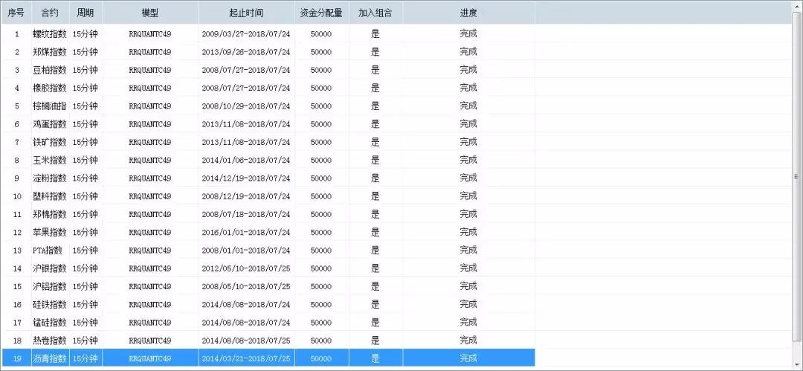The image size is (803, 371).
Task: Click date range 2008/12/19-2018/07/24
Action: tap(246, 196)
